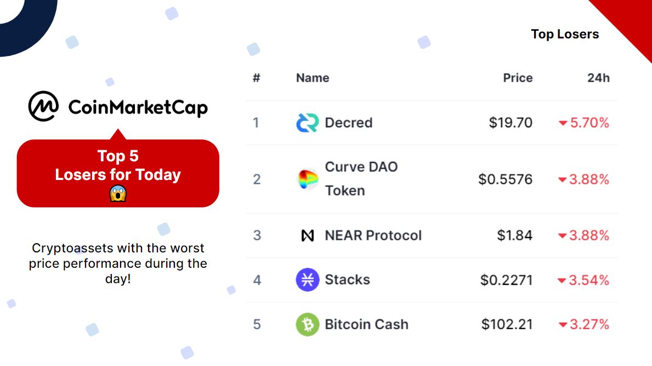The width and height of the screenshot is (652, 366).
Task: Open the NEAR Protocol name link
Action: 373,236
